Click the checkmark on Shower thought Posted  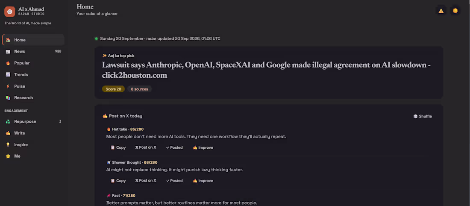coord(167,181)
